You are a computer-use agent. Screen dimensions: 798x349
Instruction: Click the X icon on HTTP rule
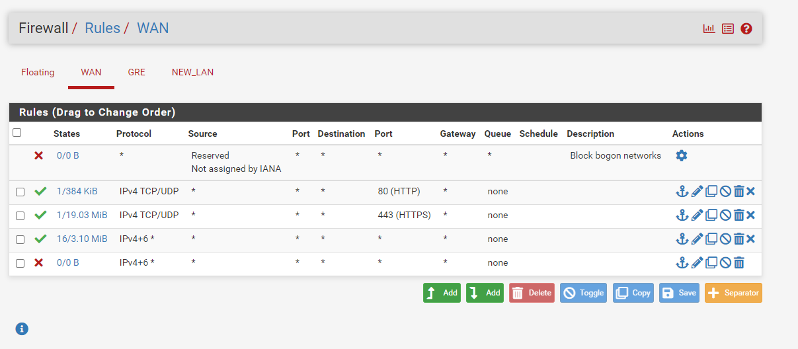(751, 192)
